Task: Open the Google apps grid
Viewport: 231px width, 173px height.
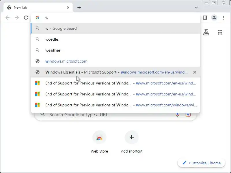Action: coord(220,32)
